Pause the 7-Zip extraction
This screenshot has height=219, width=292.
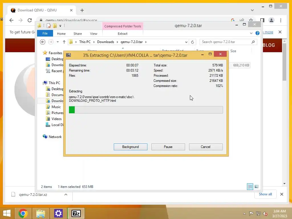point(168,147)
